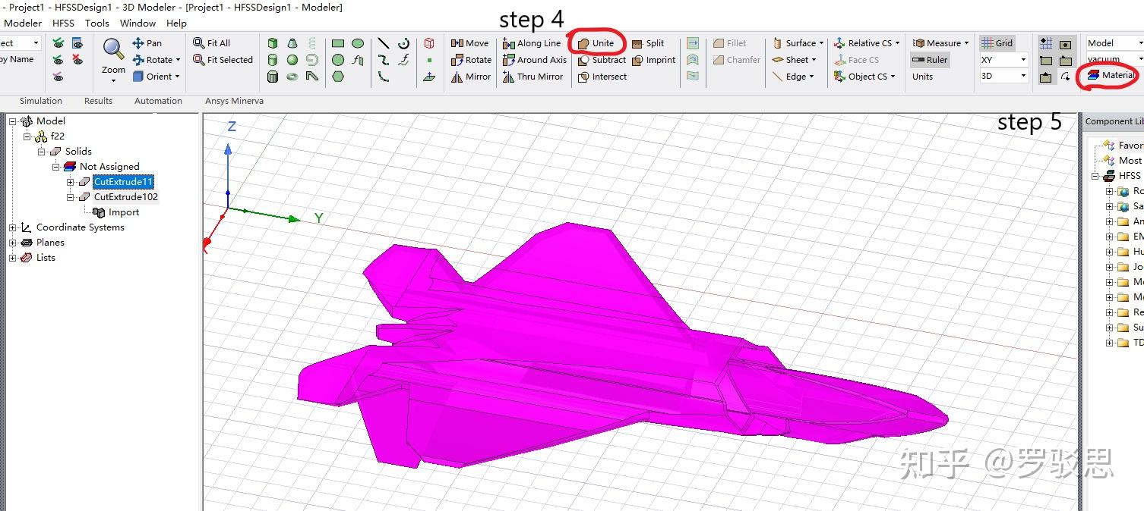This screenshot has width=1144, height=511.
Task: Expand the Planes tree node
Action: [12, 243]
